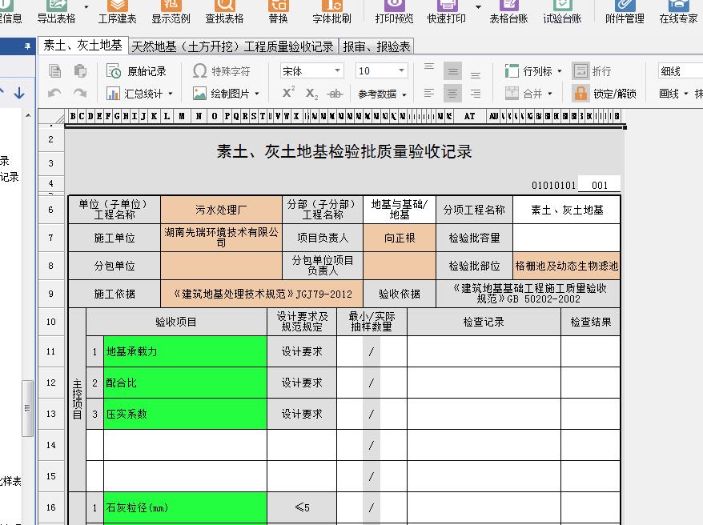This screenshot has height=525, width=703.
Task: Toggle 锁定/解锁 lock state
Action: click(x=605, y=94)
